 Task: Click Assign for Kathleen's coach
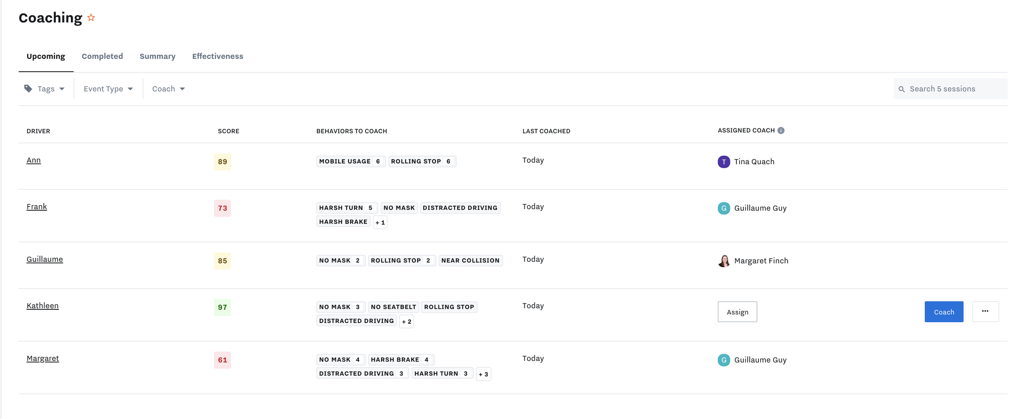737,312
